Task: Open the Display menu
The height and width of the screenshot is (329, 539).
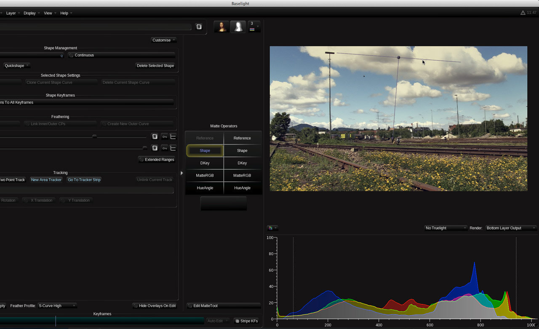Action: pos(29,13)
